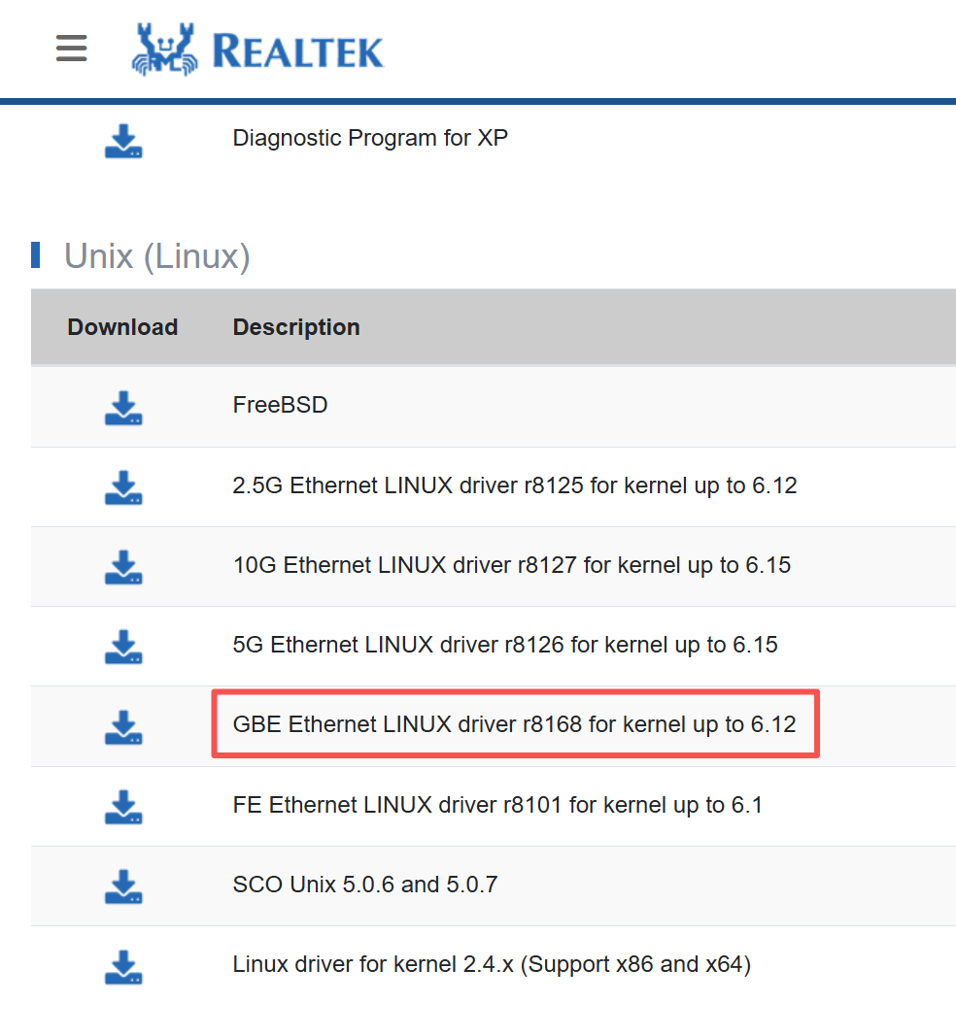Download the r8125 2.5G Ethernet driver
This screenshot has width=956, height=1036.
pyautogui.click(x=123, y=487)
